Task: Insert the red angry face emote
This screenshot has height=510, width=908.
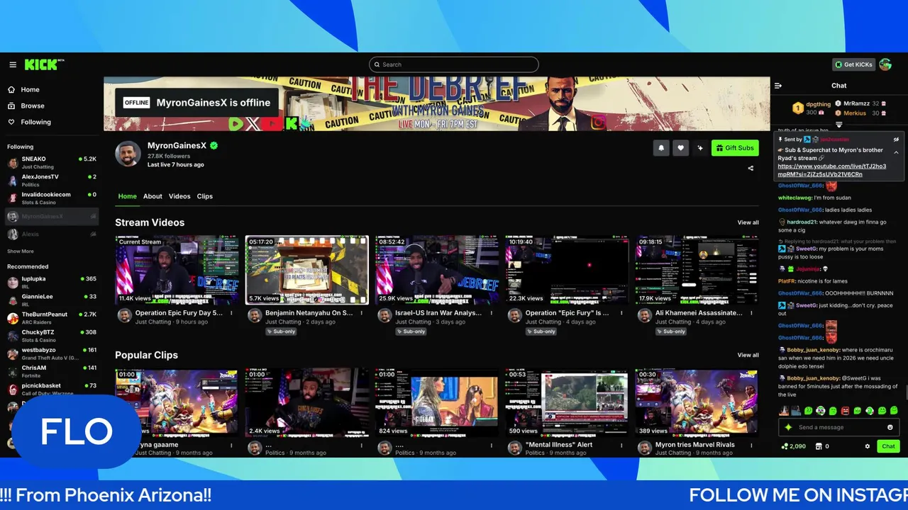Action: pyautogui.click(x=845, y=411)
